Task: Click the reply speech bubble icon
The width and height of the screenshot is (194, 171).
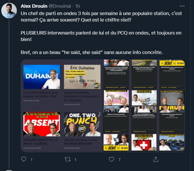Action: [x=24, y=159]
